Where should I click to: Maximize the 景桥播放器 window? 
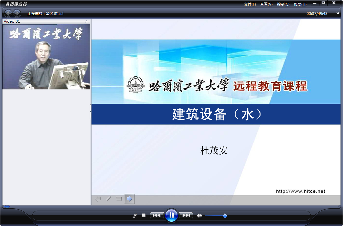323,3
